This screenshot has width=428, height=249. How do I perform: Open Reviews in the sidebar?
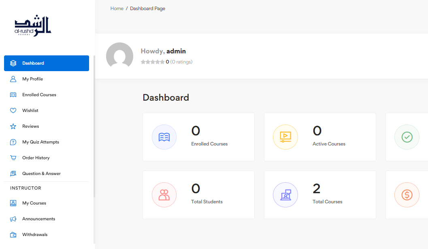[47, 127]
